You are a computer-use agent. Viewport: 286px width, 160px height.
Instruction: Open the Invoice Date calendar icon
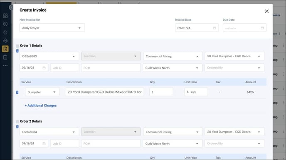(214, 28)
